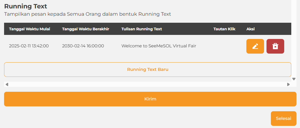The height and width of the screenshot is (128, 300).
Task: Click the vertical scrollbar down arrow
Action: click(x=294, y=79)
